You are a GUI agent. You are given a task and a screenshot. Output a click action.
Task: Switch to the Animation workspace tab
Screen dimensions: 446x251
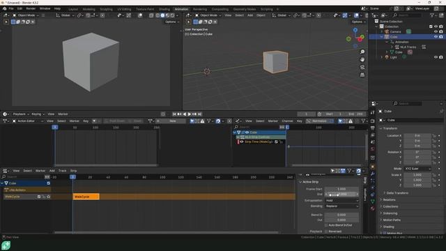[x=181, y=9]
